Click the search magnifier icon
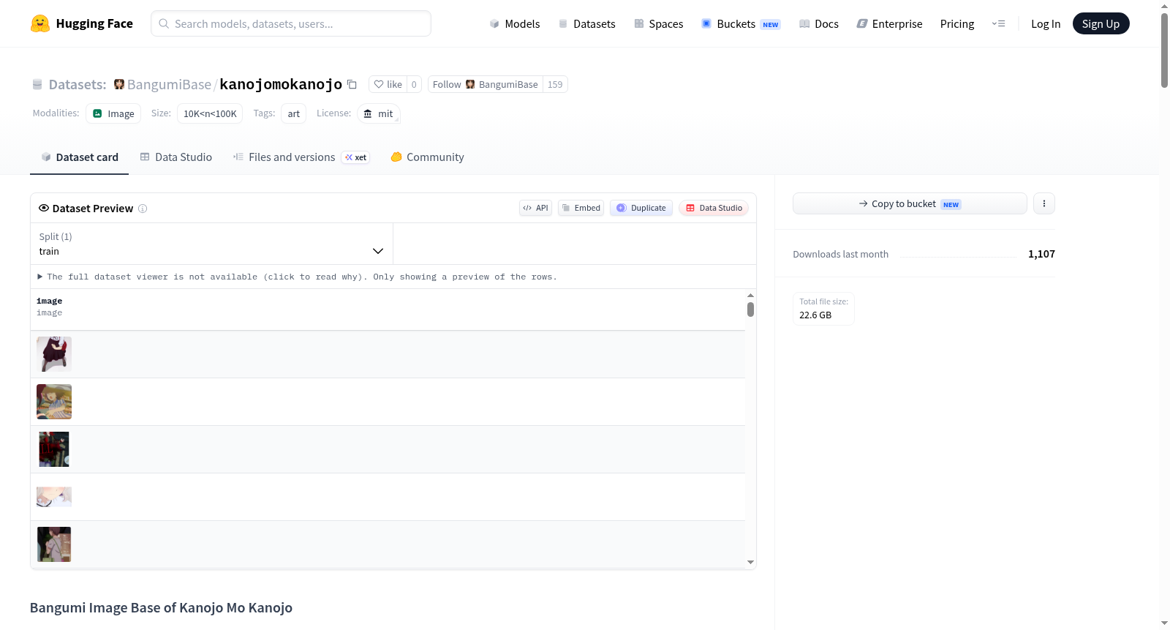This screenshot has height=630, width=1170. click(164, 23)
